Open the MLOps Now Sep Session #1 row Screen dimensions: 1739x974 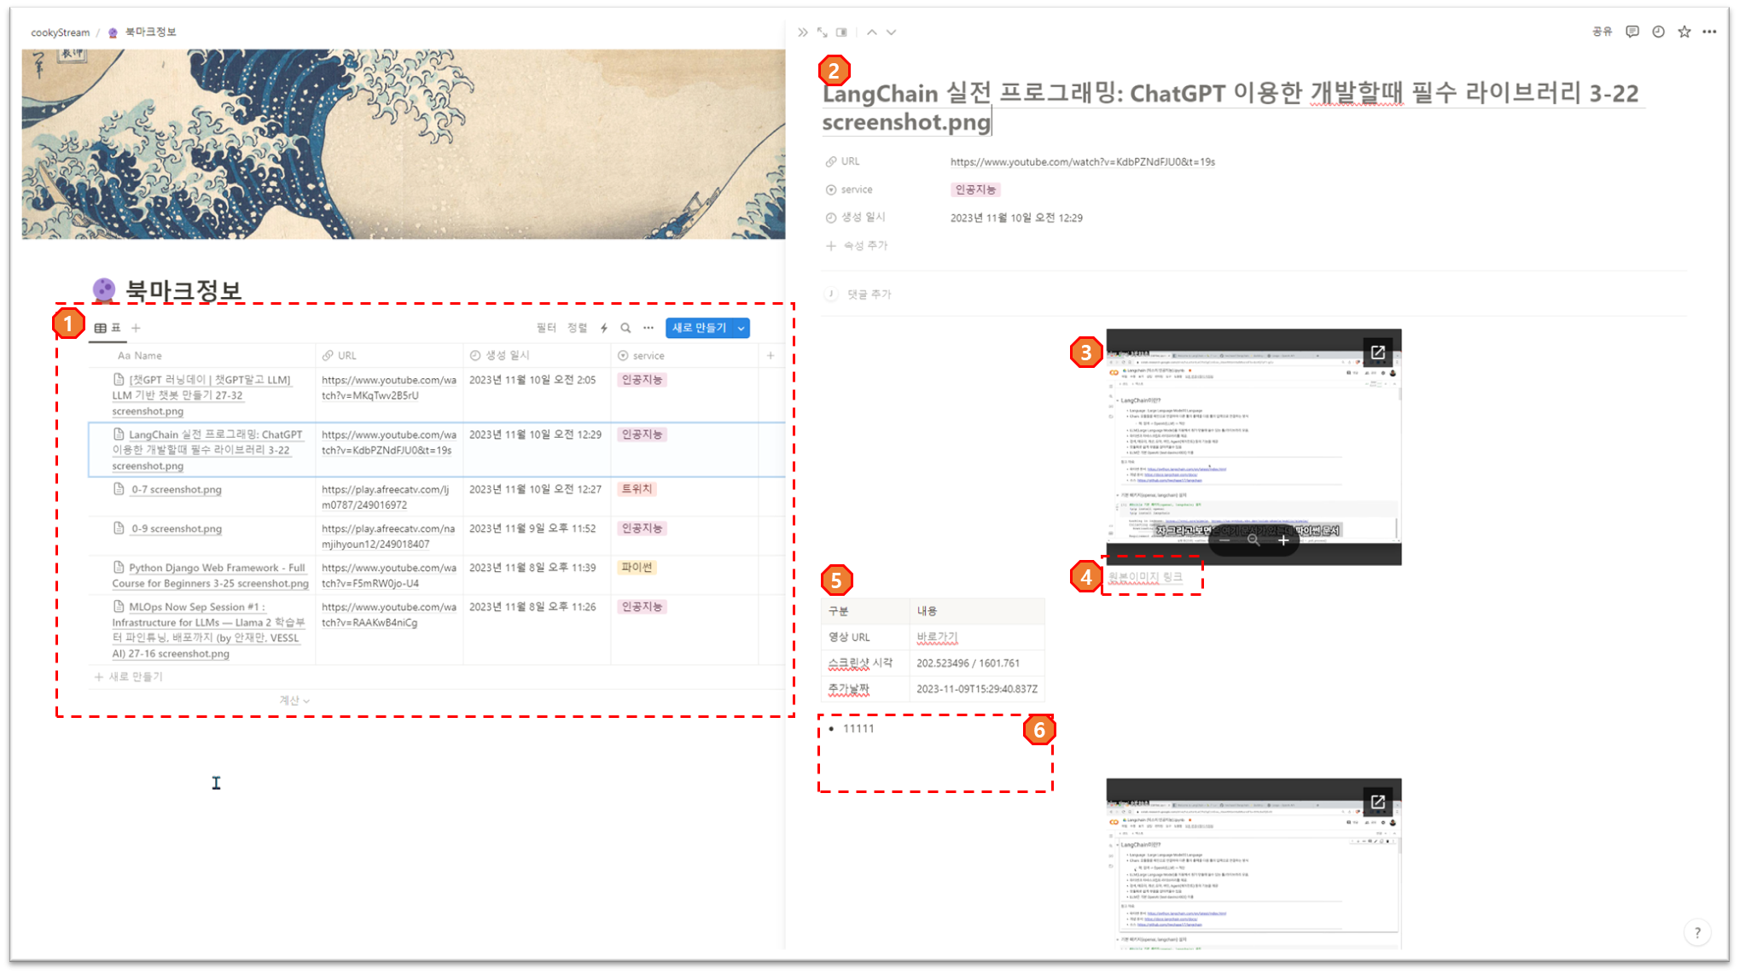point(208,630)
